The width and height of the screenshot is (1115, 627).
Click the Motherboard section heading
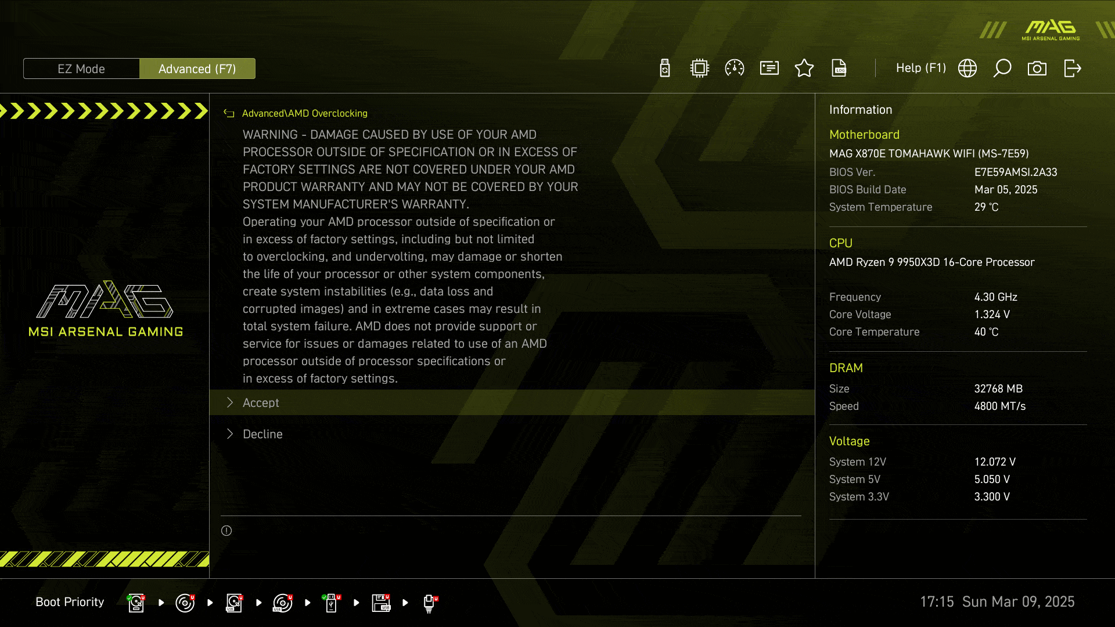tap(864, 135)
